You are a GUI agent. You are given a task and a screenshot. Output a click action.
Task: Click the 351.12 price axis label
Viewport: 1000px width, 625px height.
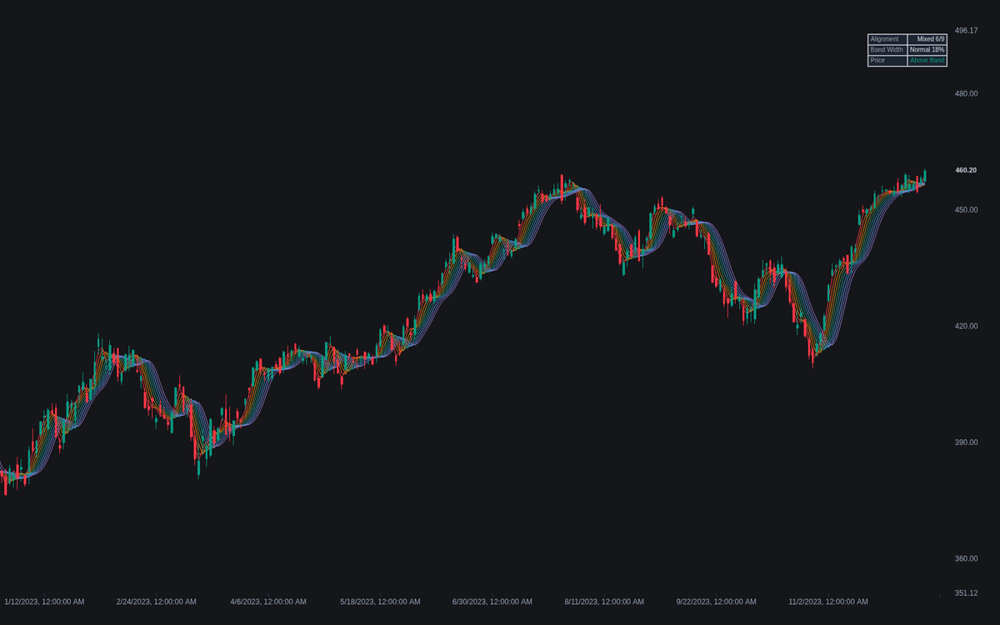[967, 593]
